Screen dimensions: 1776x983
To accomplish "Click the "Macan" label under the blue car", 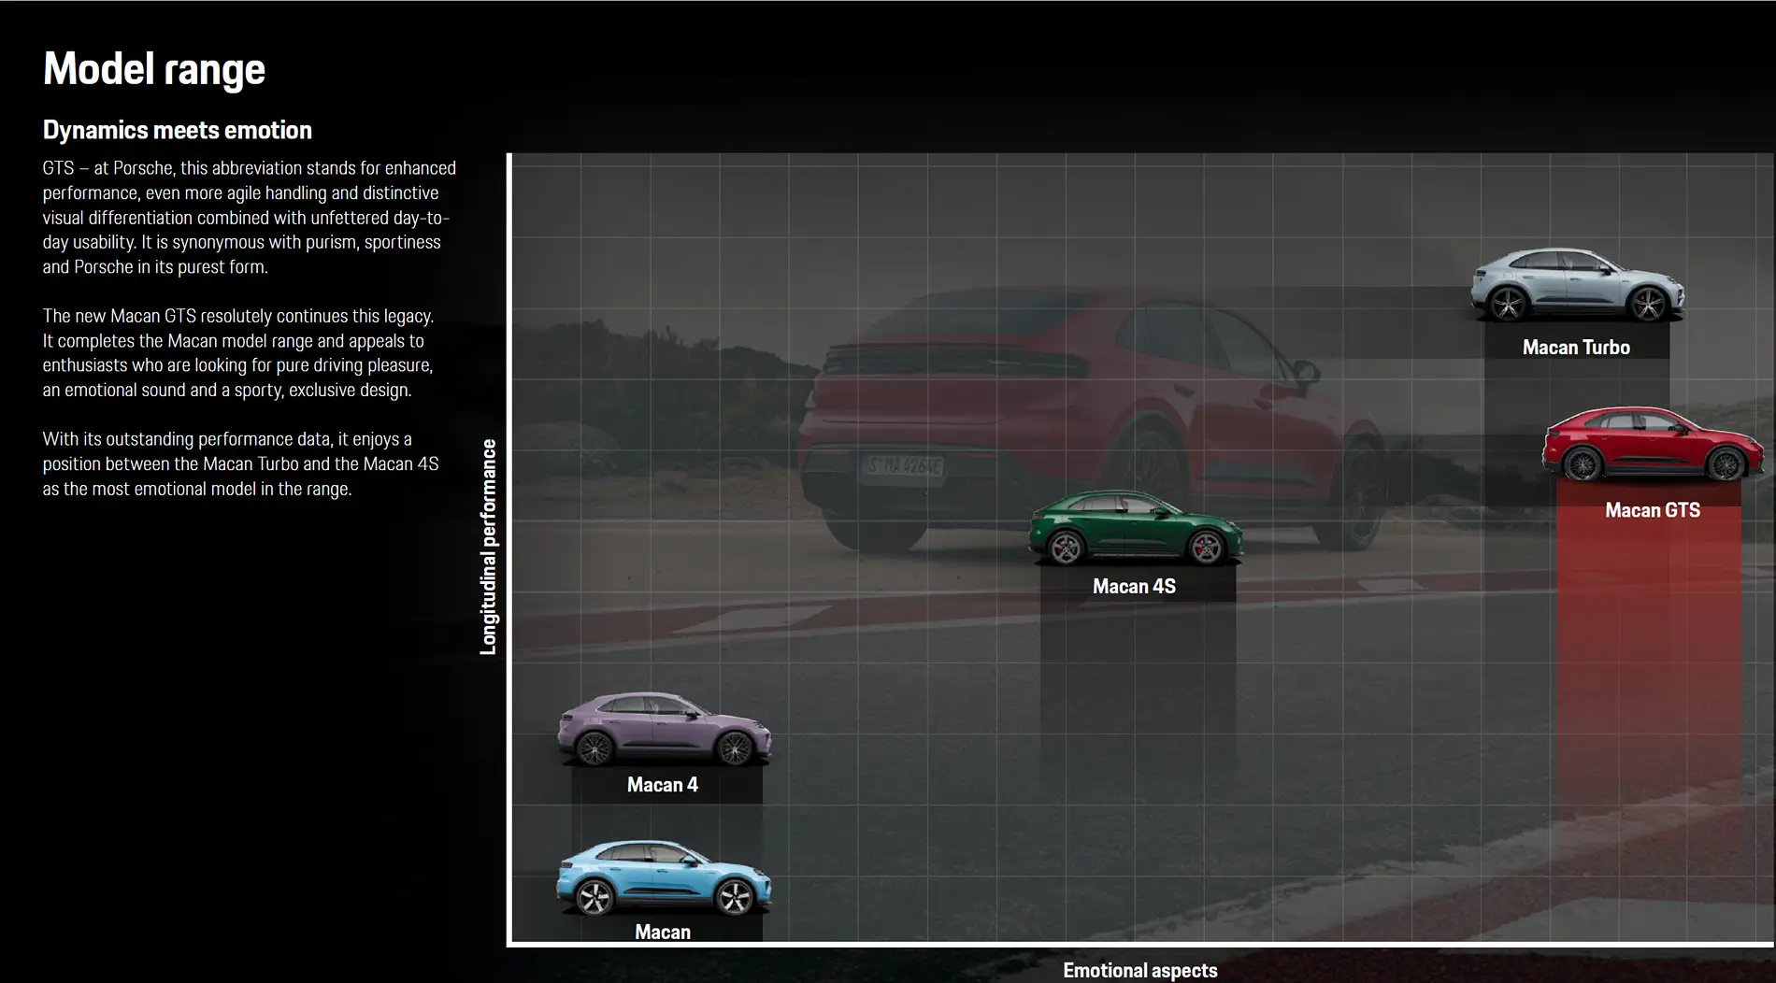I will point(662,932).
